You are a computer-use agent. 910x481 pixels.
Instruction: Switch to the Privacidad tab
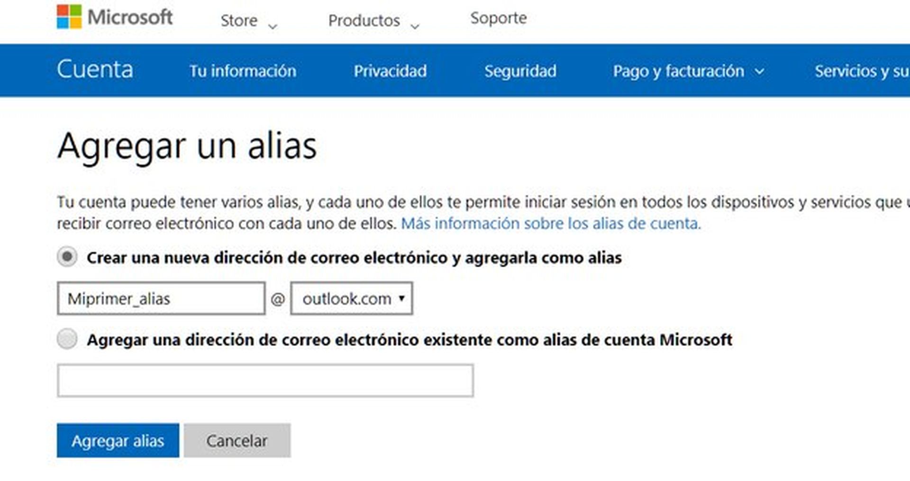[x=391, y=72]
